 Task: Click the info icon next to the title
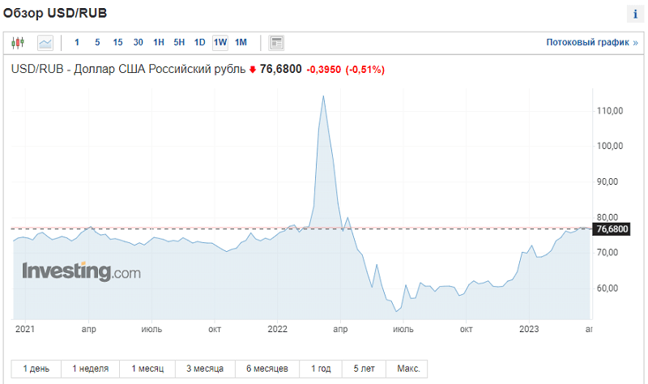[635, 14]
